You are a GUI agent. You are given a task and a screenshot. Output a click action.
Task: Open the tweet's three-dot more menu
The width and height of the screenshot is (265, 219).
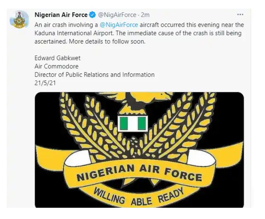tap(240, 15)
